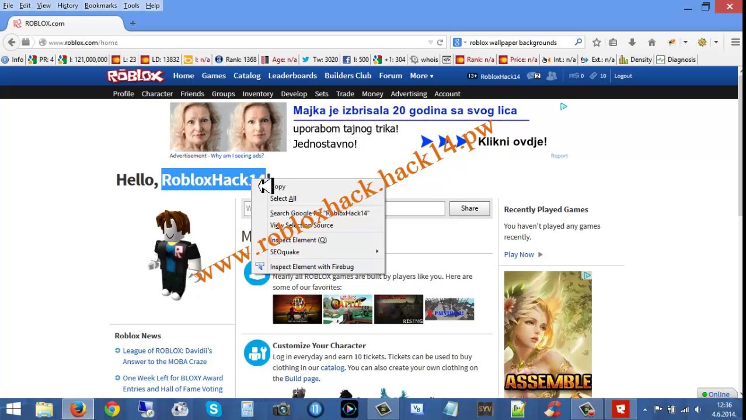Open the Firefox downloads arrow icon
This screenshot has width=746, height=420.
point(632,42)
